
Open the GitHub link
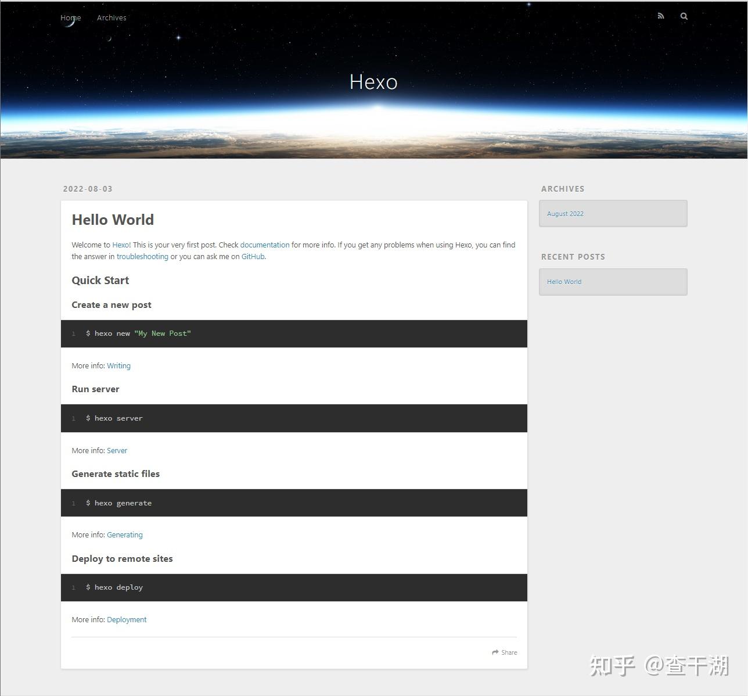[x=253, y=256]
